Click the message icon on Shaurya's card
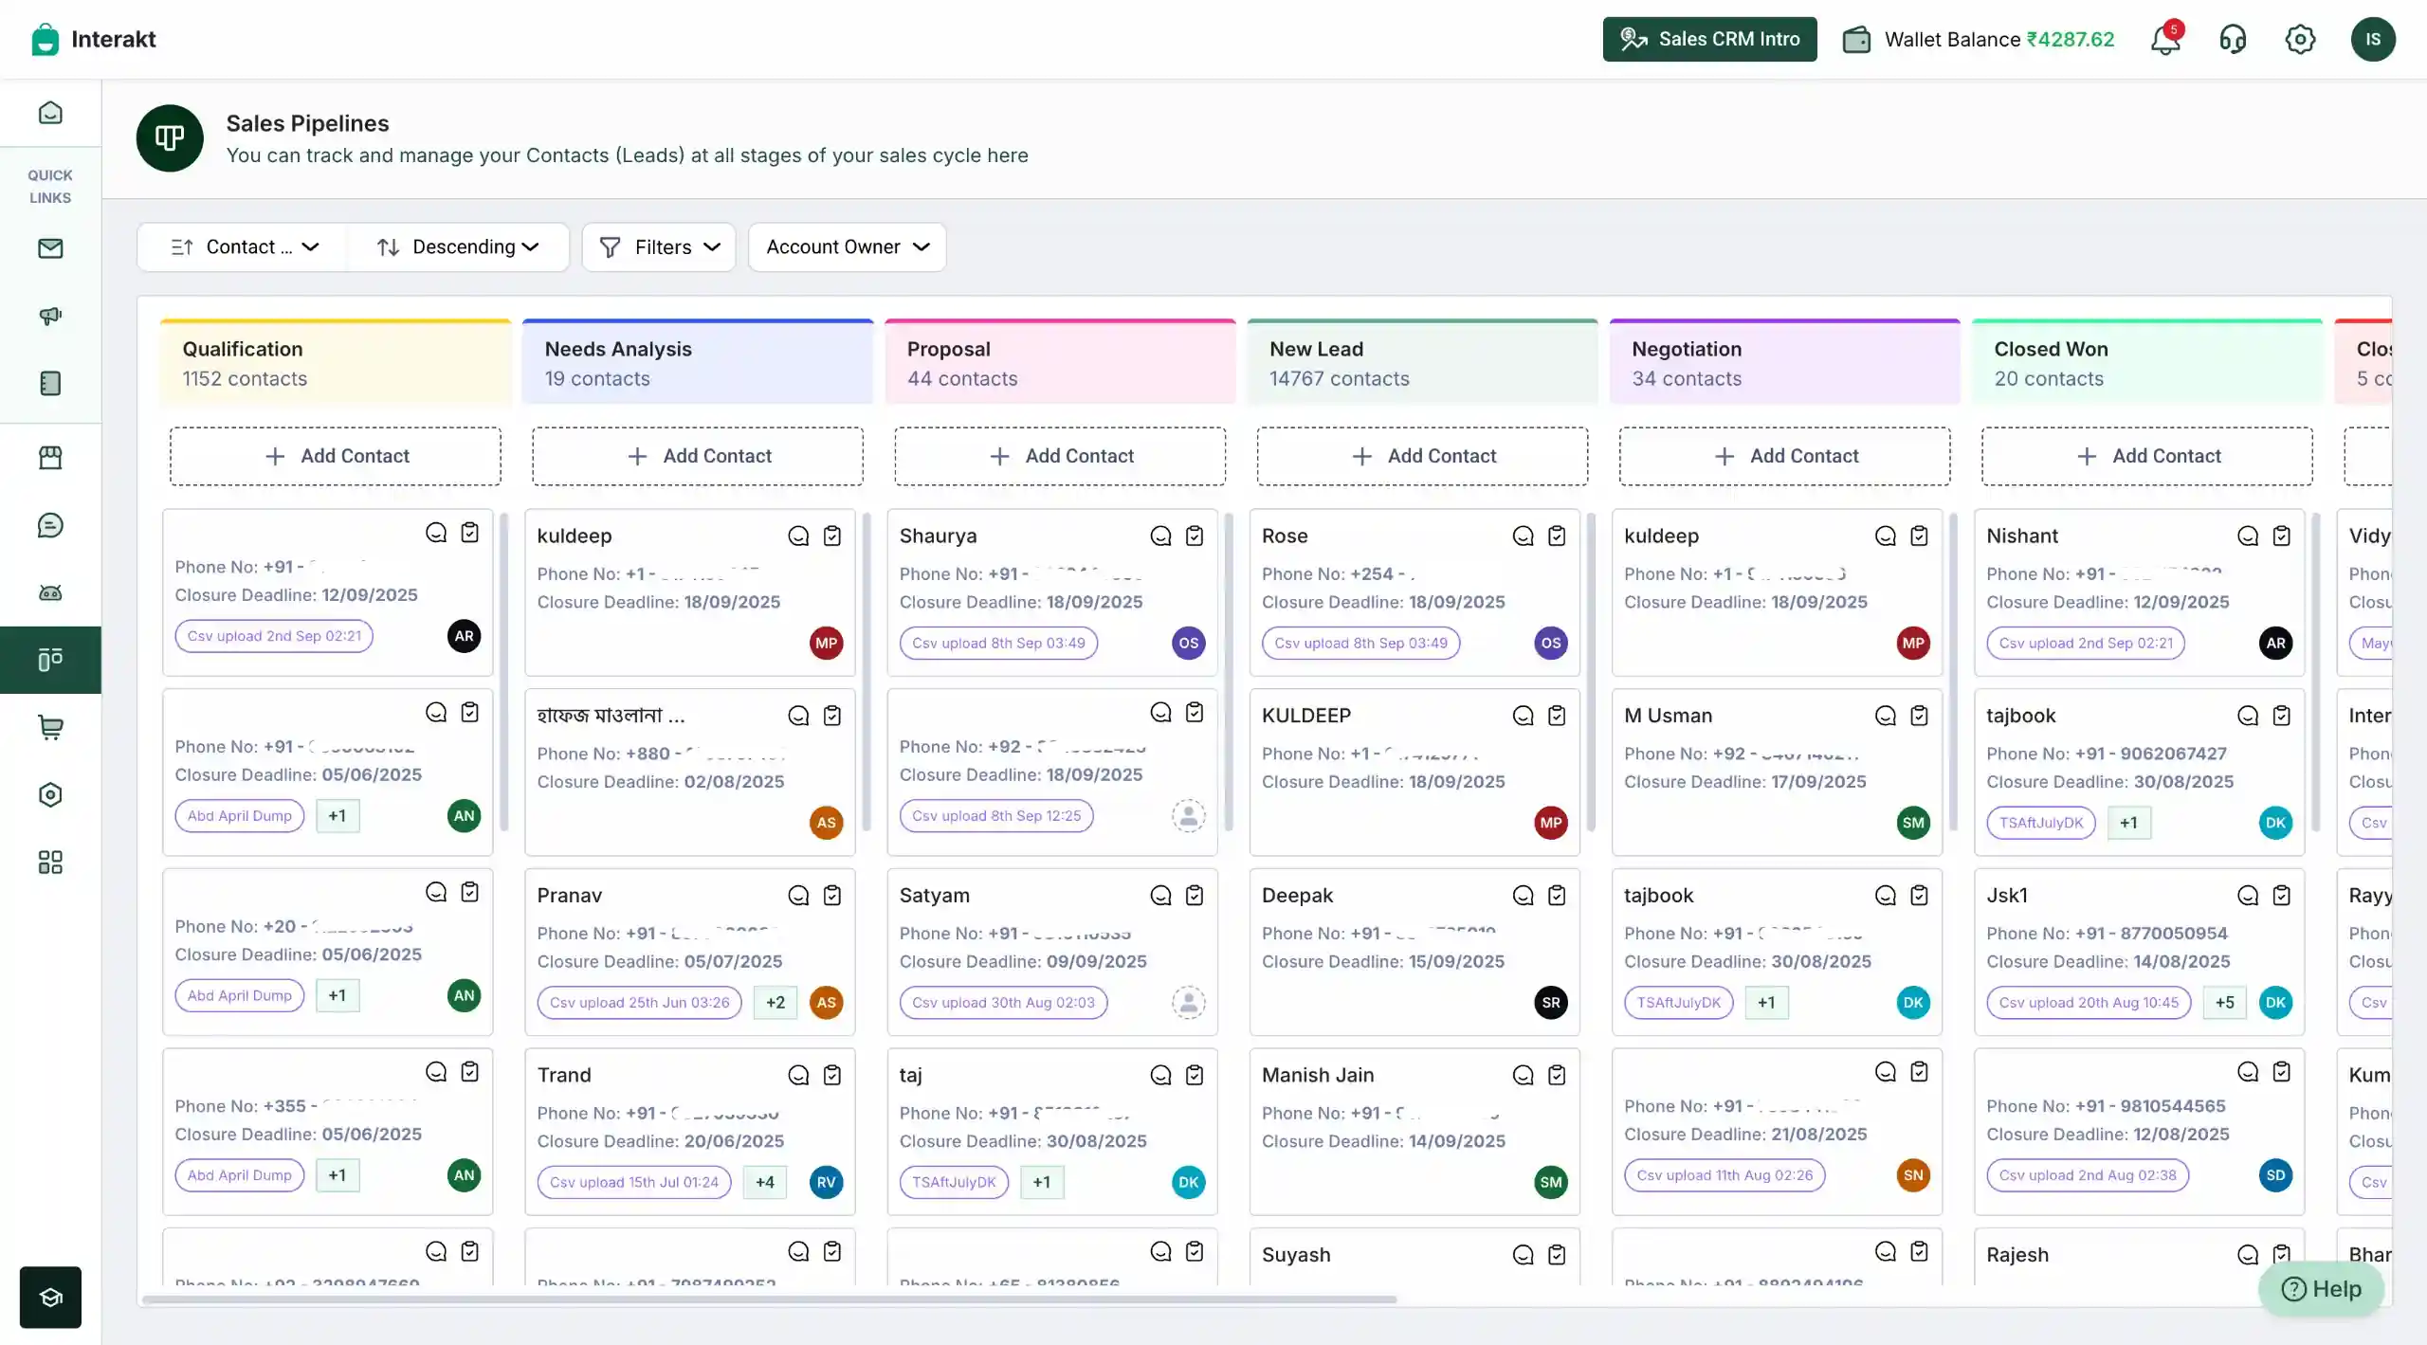Screen dimensions: 2427x1345 pyautogui.click(x=1160, y=536)
